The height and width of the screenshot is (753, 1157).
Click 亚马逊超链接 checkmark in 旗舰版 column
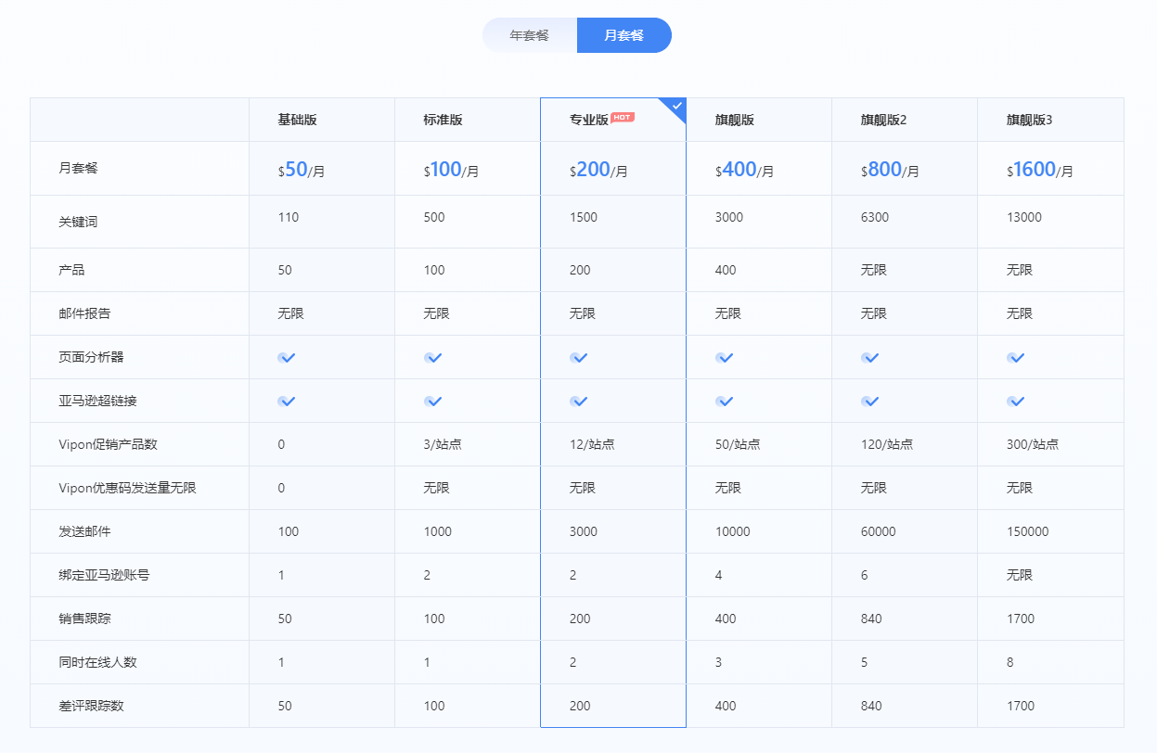pyautogui.click(x=725, y=402)
